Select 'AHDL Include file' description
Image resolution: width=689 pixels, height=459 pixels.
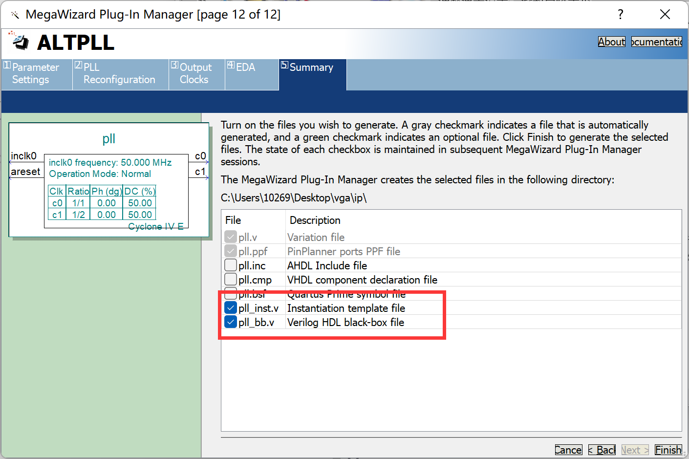pyautogui.click(x=327, y=266)
